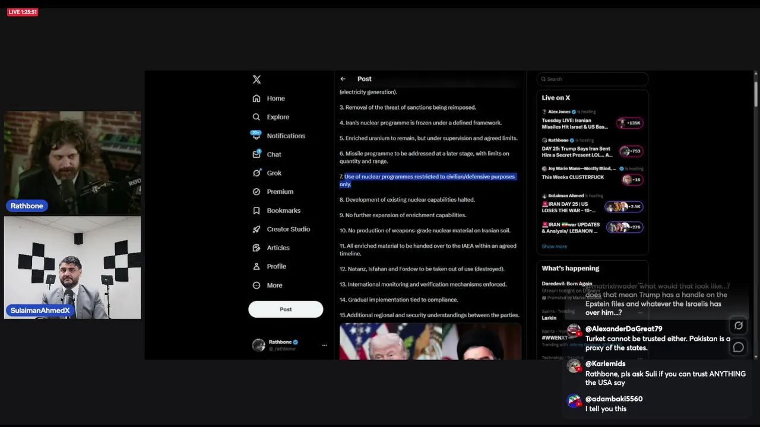Click the What's happening heading
Viewport: 760px width, 427px height.
[x=571, y=269]
